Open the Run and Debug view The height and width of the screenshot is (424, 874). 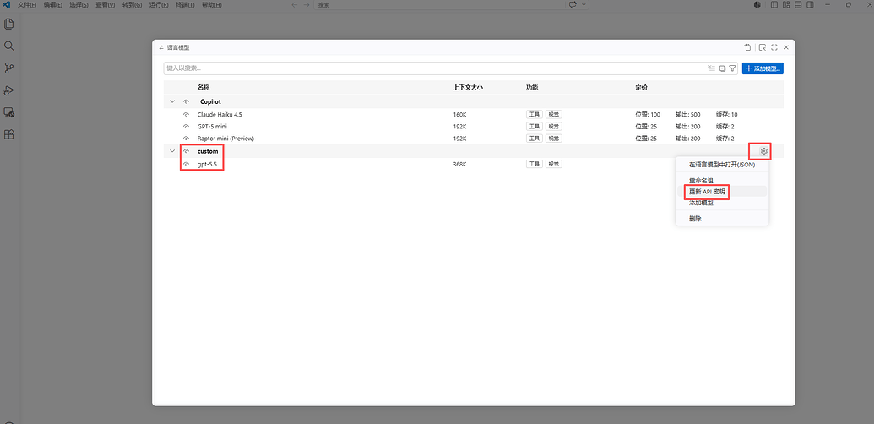coord(9,90)
